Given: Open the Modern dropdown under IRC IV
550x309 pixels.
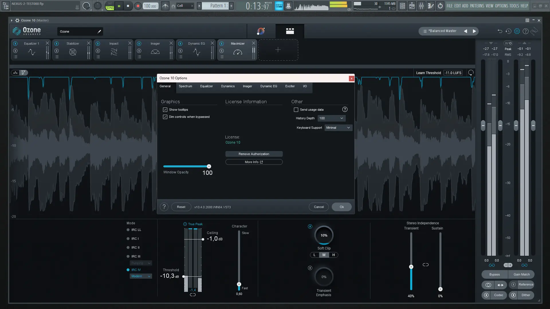Looking at the screenshot, I should coord(141,276).
